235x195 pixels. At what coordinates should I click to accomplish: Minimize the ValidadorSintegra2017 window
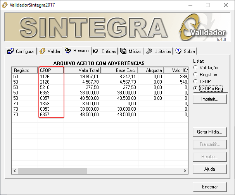pyautogui.click(x=190, y=5)
